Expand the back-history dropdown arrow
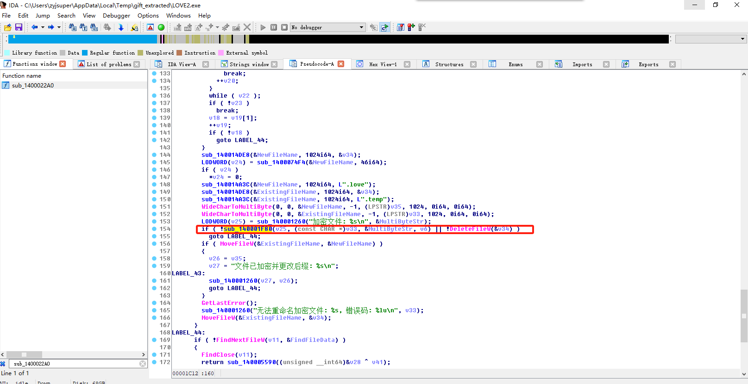This screenshot has height=384, width=748. tap(43, 27)
